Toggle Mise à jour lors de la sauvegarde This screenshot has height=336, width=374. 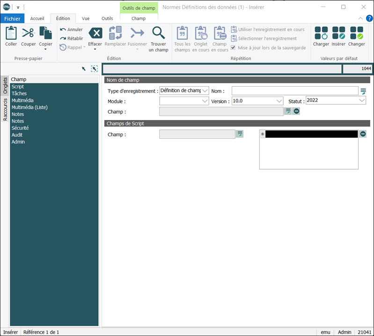(233, 47)
